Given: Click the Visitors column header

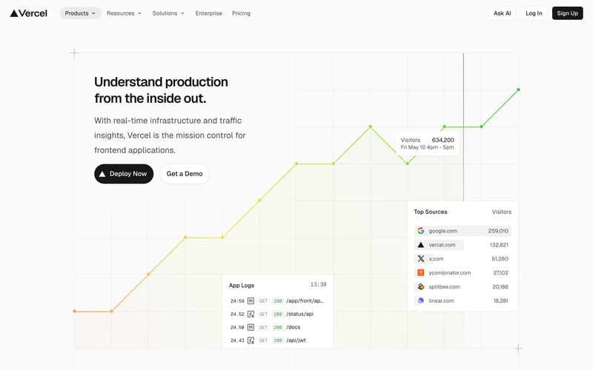Looking at the screenshot, I should coord(502,212).
